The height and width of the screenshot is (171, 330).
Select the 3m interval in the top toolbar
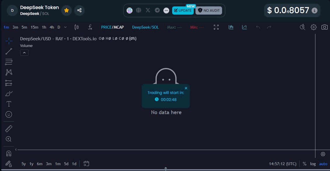[15, 27]
